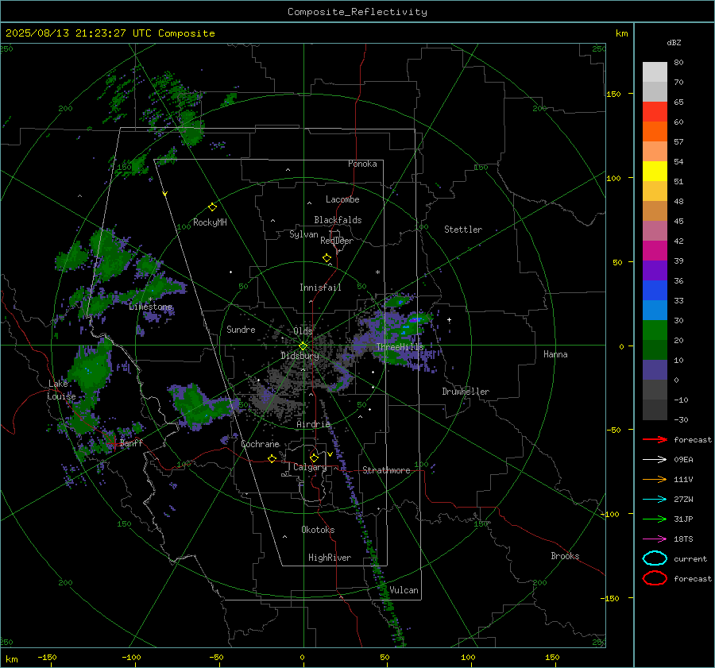715x668 pixels.
Task: Click the Cochrane label
Action: pos(260,444)
